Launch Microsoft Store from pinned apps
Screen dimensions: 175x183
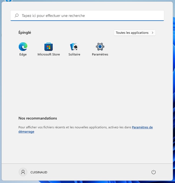pyautogui.click(x=49, y=47)
